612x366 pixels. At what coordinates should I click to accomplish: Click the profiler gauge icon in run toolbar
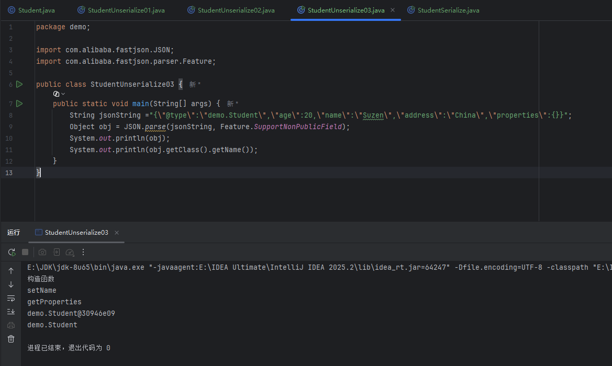pyautogui.click(x=70, y=253)
